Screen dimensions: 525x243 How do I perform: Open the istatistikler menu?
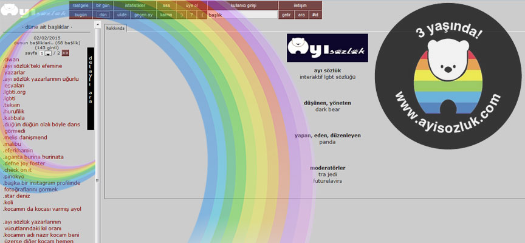pyautogui.click(x=135, y=5)
